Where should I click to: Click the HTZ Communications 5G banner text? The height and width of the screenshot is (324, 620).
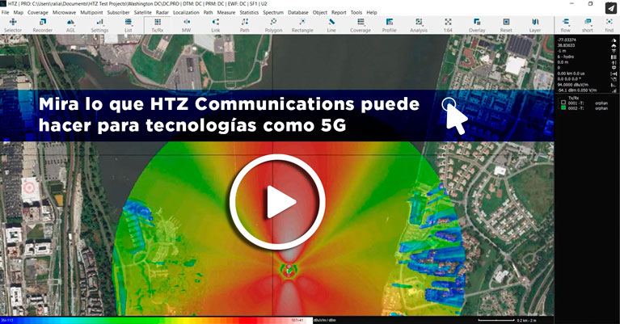point(230,116)
